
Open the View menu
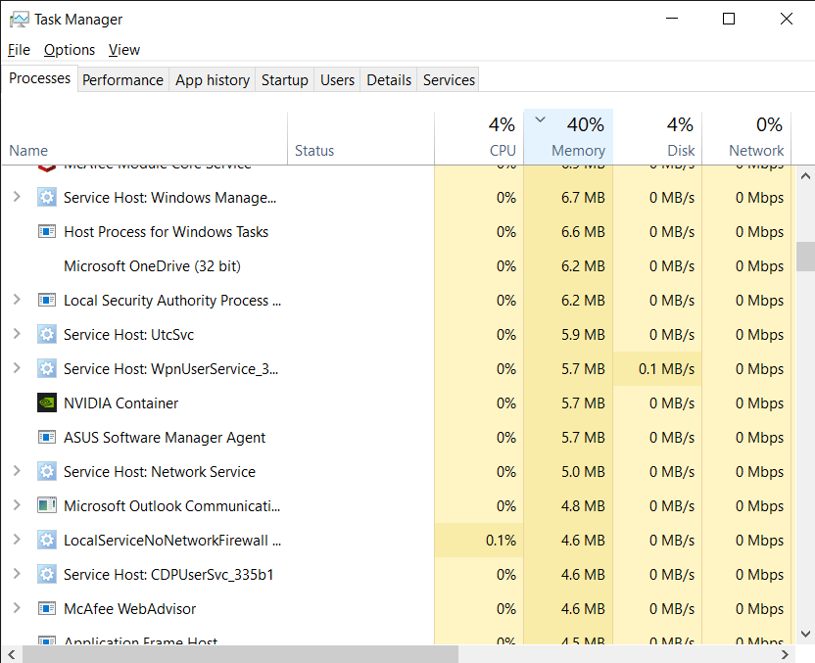tap(123, 50)
